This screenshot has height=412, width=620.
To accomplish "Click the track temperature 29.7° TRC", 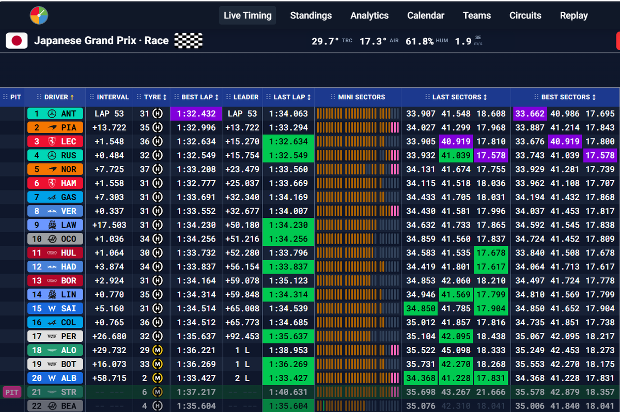I will point(332,41).
